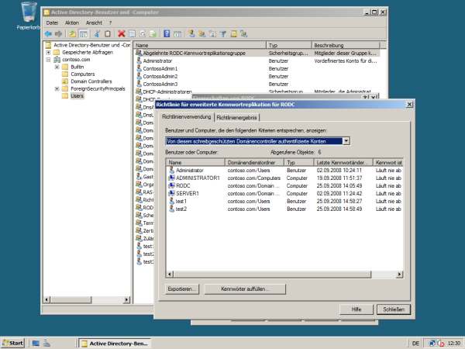
Task: Click the Filter funnel toolbar icon
Action: (223, 34)
